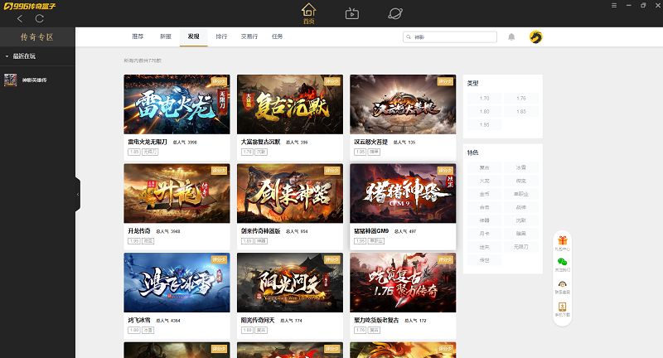Image resolution: width=663 pixels, height=358 pixels.
Task: Open the recently played game icon in sidebar
Action: click(11, 80)
